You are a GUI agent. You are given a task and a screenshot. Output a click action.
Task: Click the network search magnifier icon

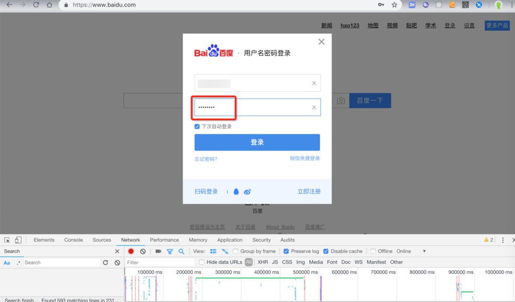pos(181,251)
